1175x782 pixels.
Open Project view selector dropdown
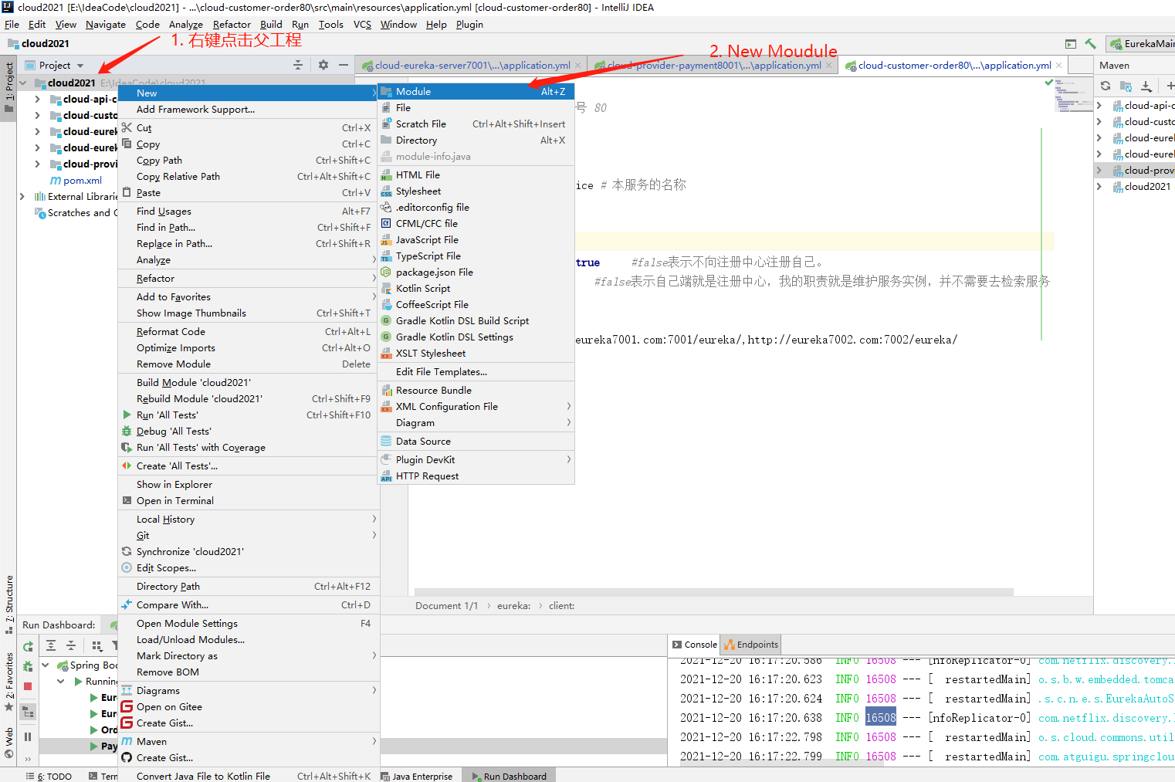54,66
